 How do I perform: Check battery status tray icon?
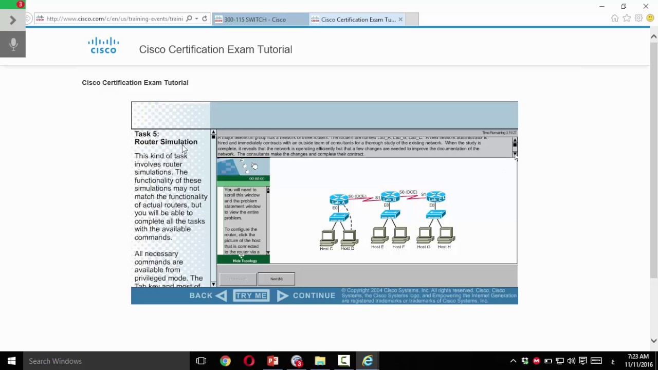point(548,361)
